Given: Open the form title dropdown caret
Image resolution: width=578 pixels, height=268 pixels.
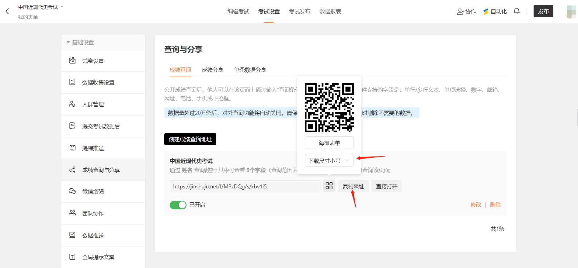Looking at the screenshot, I should pos(62,6).
